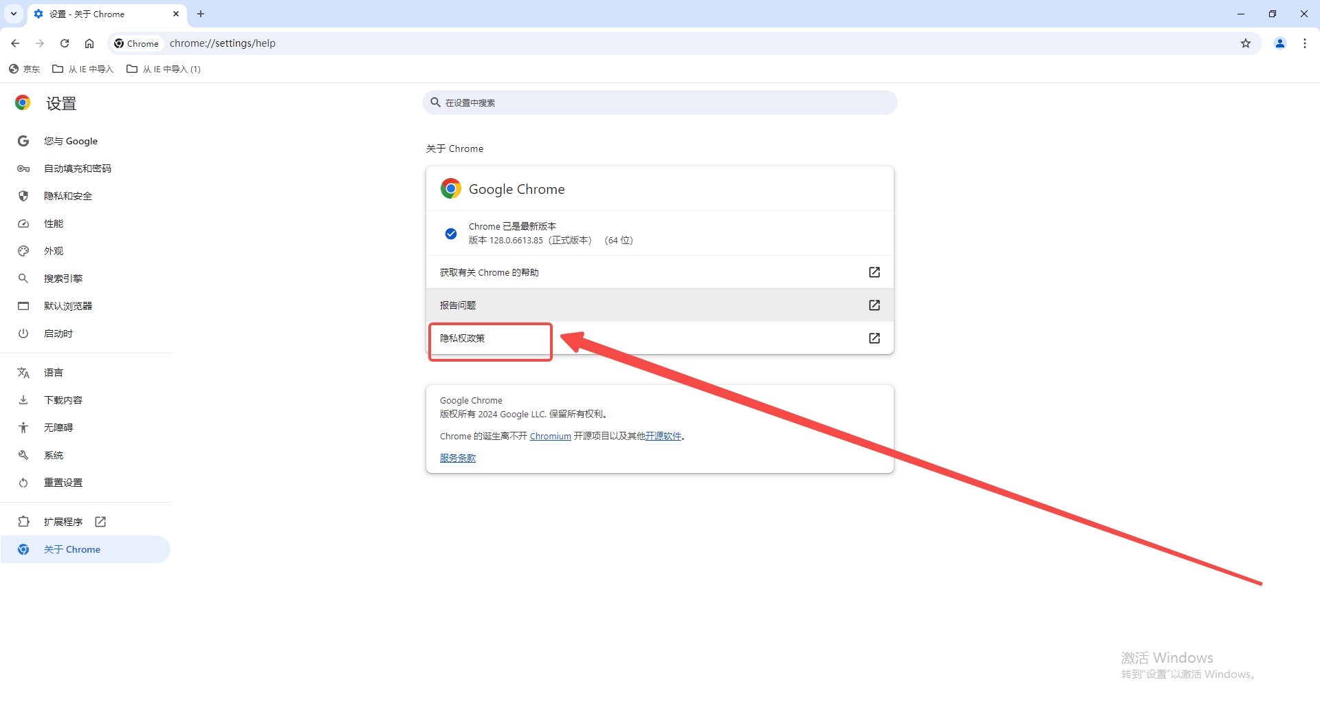This screenshot has width=1320, height=715.
Task: Open 隐私和安全 settings section
Action: point(86,196)
